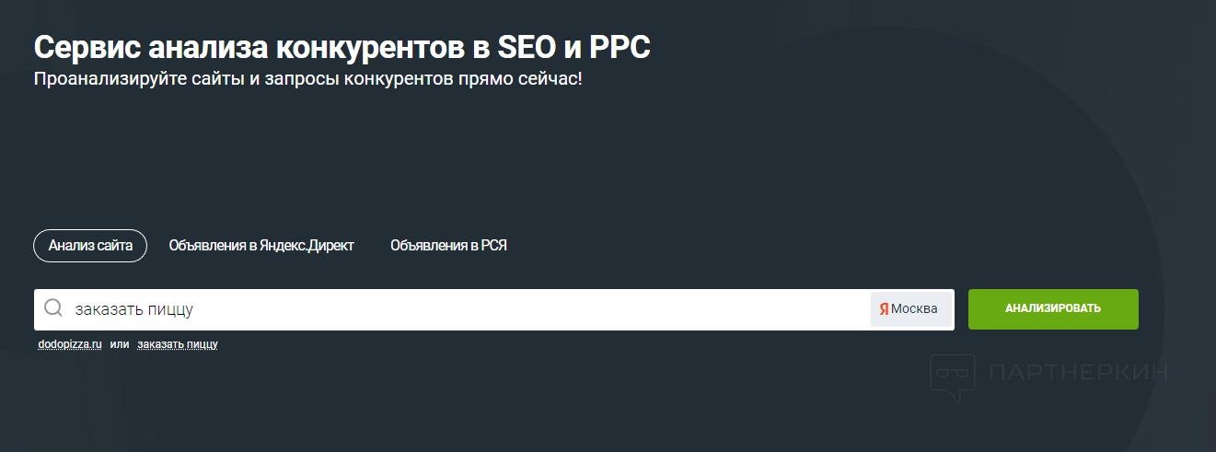Open the Москва region selector
This screenshot has width=1216, height=452.
tap(910, 309)
